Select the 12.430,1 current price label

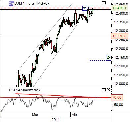point(120,8)
